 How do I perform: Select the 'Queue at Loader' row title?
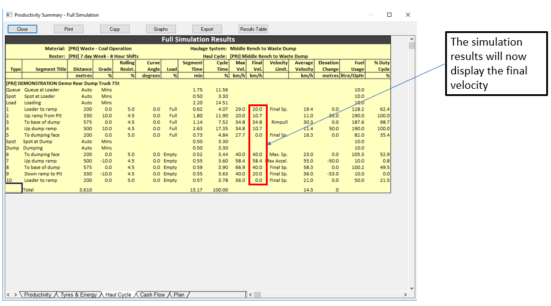42,90
